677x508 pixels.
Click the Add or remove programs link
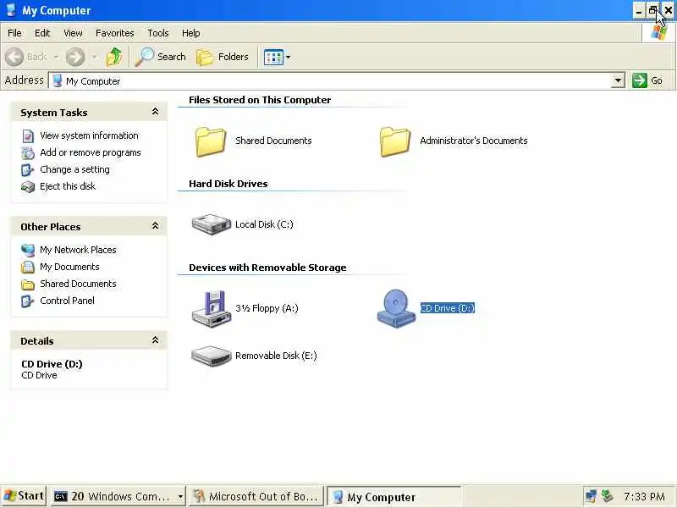(x=91, y=152)
